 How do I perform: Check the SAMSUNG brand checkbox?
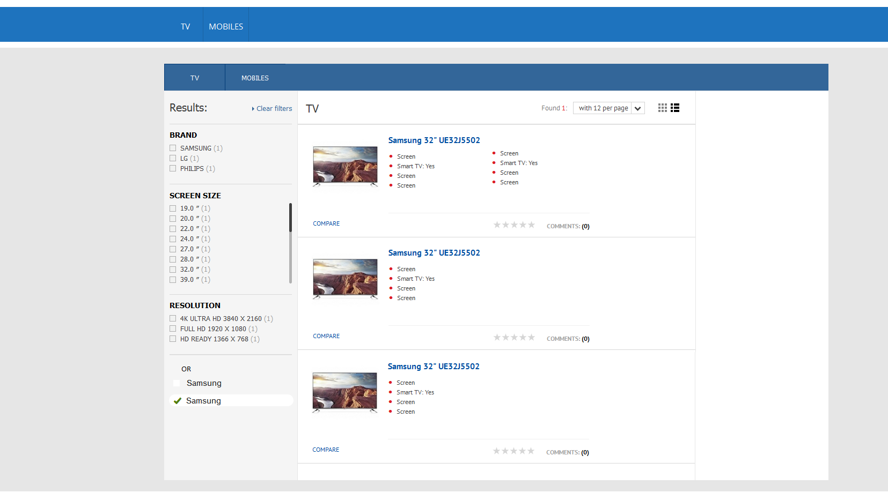(173, 148)
